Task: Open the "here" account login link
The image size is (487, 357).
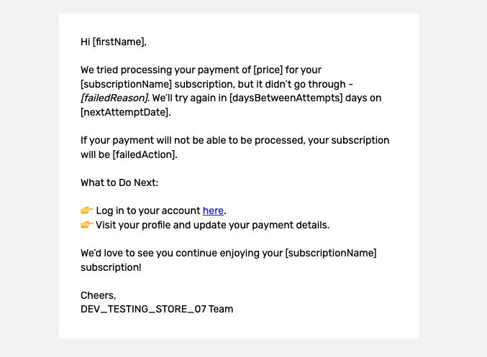Action: tap(213, 210)
